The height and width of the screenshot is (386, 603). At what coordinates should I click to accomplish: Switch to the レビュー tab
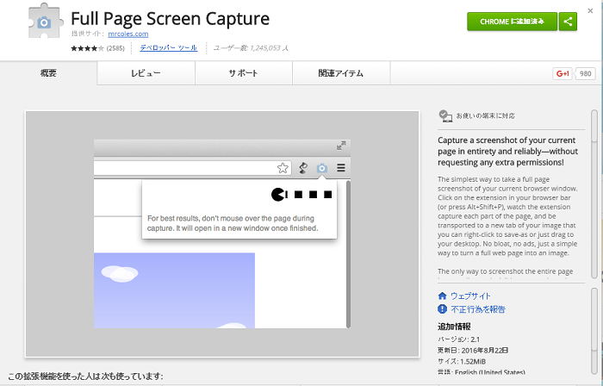click(146, 73)
